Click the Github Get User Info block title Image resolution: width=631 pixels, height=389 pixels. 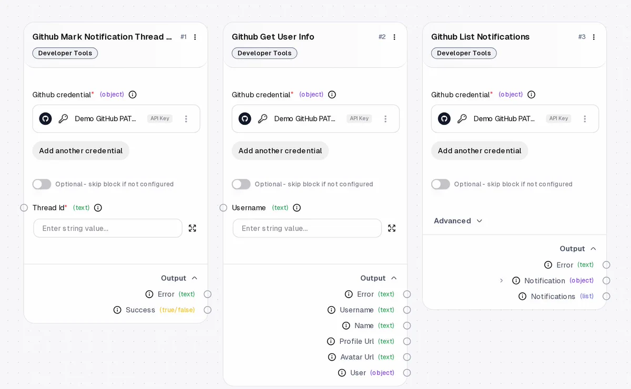click(x=273, y=37)
